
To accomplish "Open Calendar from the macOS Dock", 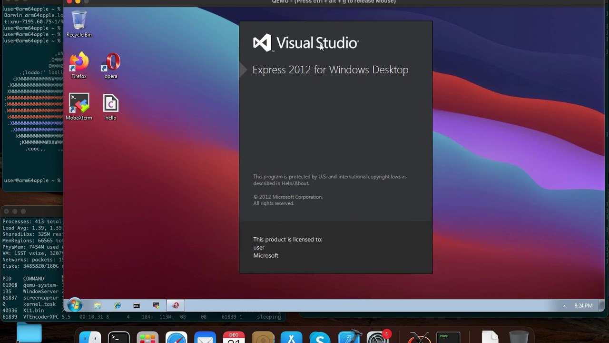I will pos(234,337).
